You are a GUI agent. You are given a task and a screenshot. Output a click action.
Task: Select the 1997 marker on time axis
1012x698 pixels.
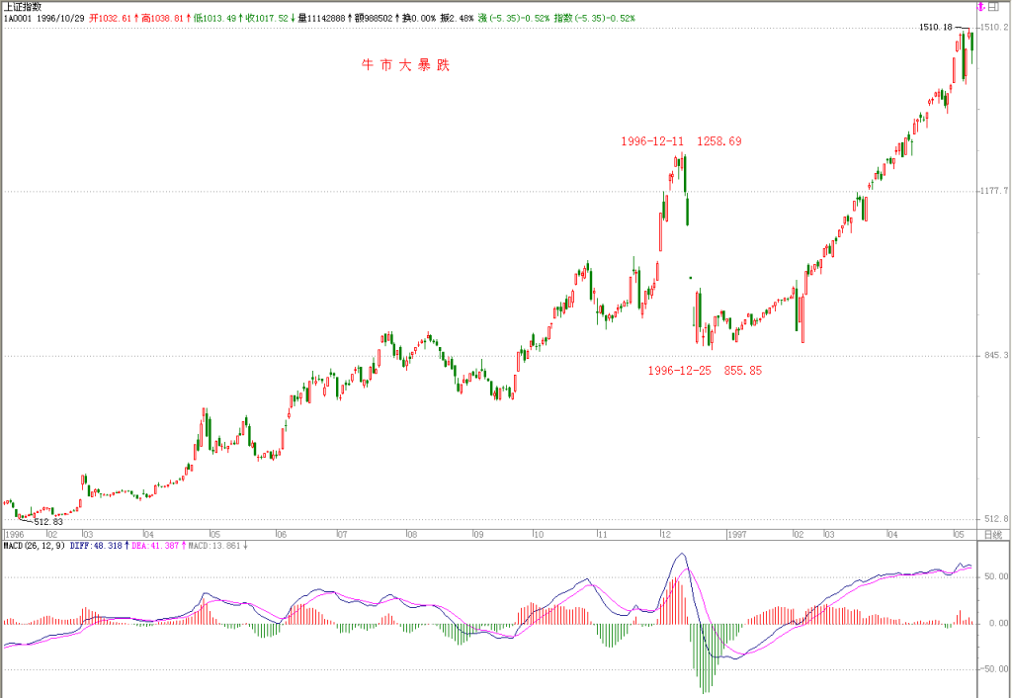pos(737,535)
